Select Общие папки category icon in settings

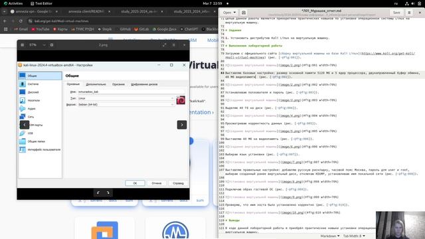[22, 141]
